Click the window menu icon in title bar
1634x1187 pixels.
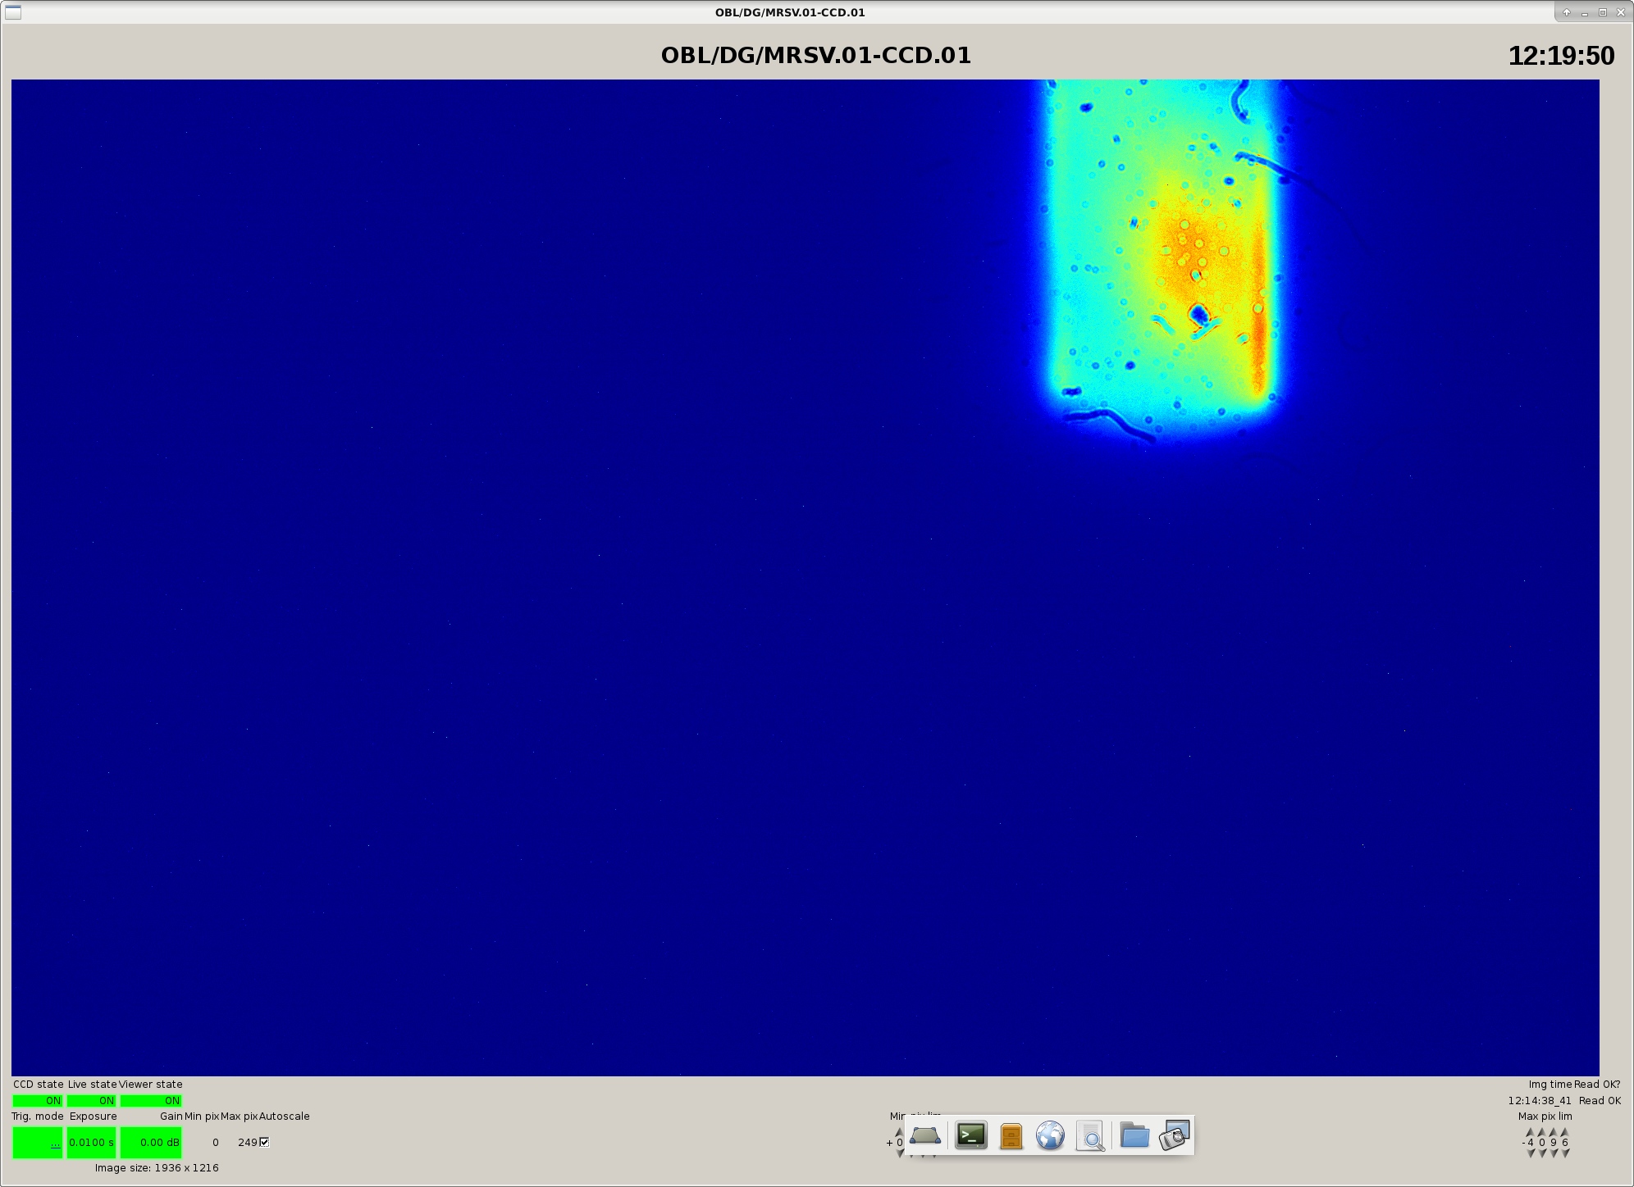pyautogui.click(x=13, y=12)
